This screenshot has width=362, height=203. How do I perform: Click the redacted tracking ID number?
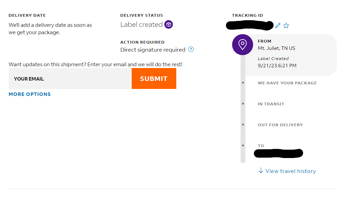coord(249,25)
